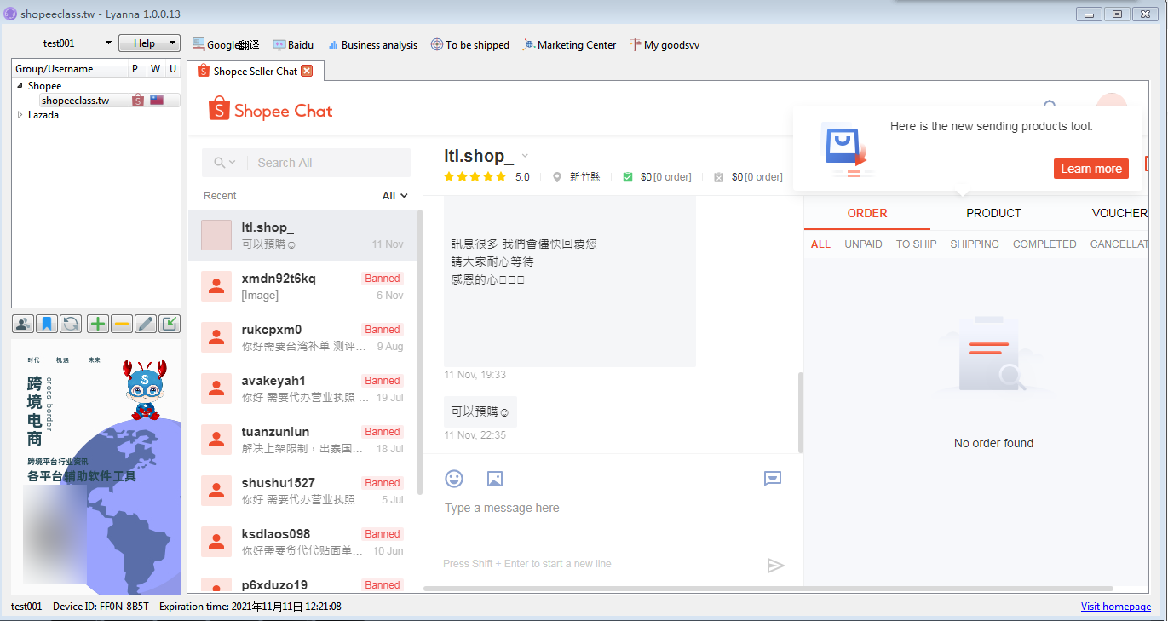
Task: Click the horizontal scrollbar under chat panel
Action: pos(768,588)
